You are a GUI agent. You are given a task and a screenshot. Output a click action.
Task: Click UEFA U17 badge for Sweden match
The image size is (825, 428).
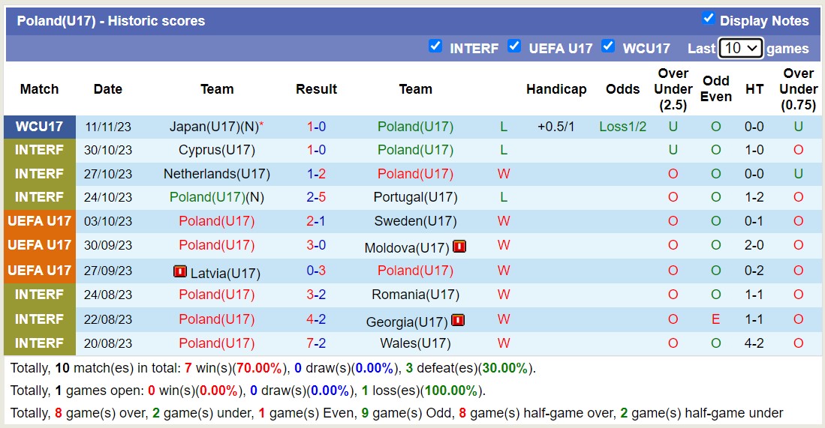point(40,221)
